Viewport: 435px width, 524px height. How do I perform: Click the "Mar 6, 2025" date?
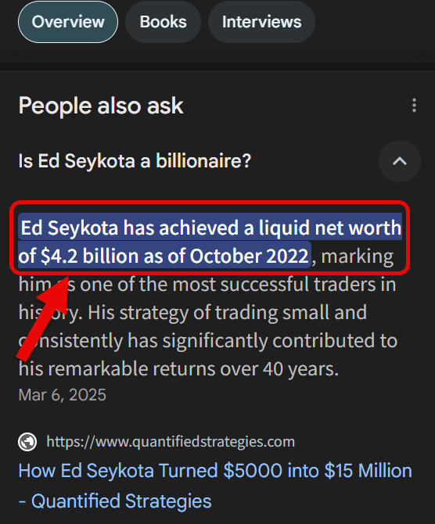point(62,395)
